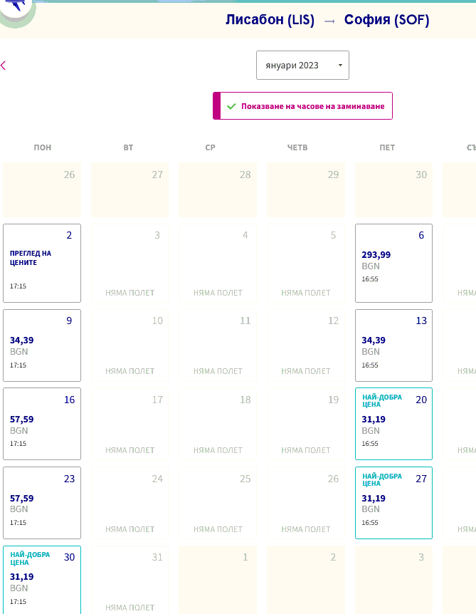Select the January 16 fare of 57,59 BGN

42,424
